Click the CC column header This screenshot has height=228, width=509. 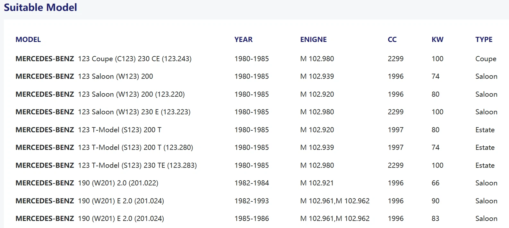(x=392, y=39)
